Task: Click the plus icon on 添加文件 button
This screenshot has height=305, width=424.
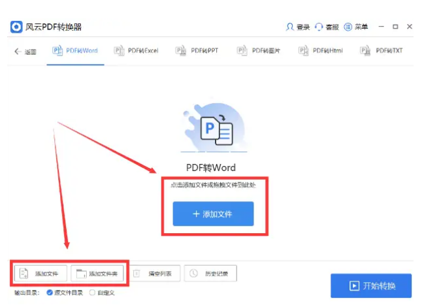Action: click(x=196, y=214)
